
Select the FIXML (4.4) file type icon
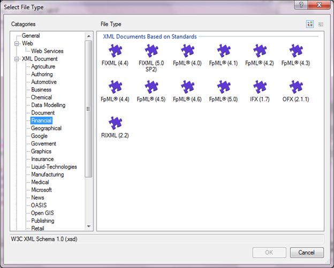[x=115, y=51]
